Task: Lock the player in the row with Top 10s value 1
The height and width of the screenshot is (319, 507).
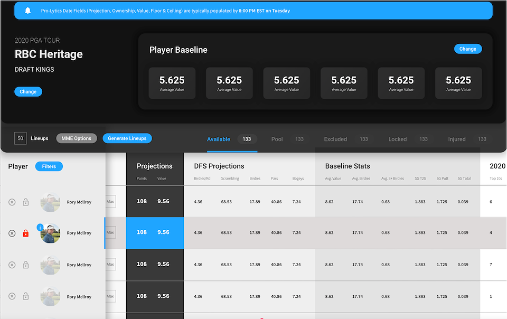Action: click(x=25, y=296)
